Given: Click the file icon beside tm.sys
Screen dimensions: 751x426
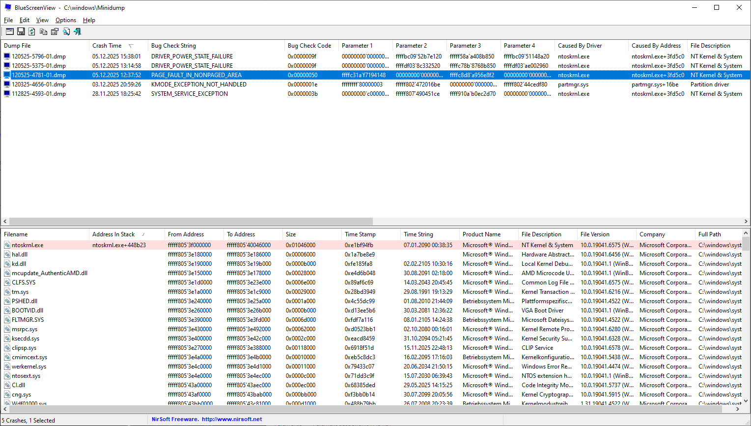Looking at the screenshot, I should tap(7, 292).
